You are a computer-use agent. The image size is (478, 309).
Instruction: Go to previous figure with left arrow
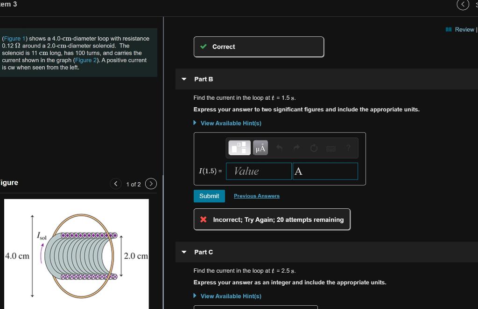tap(115, 184)
